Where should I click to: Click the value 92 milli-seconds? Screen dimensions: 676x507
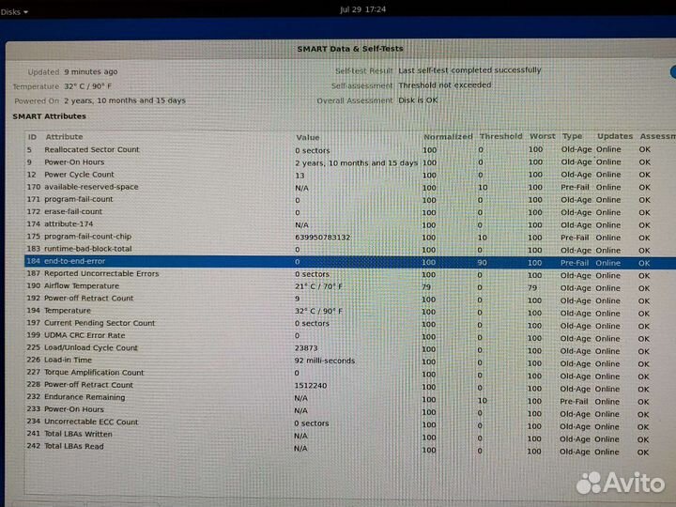tap(324, 361)
